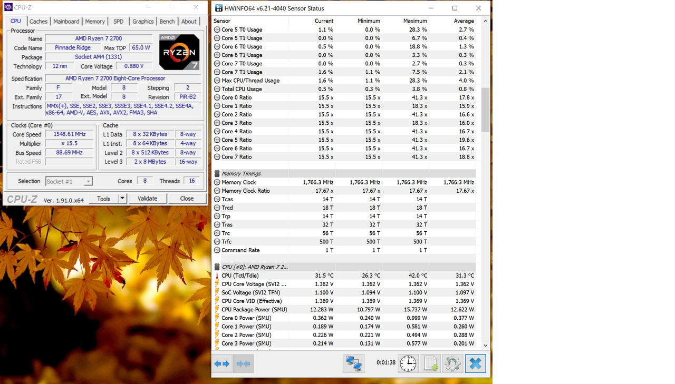Maximize the HWiNFO64 window
Image resolution: width=675 pixels, height=384 pixels.
[455, 8]
